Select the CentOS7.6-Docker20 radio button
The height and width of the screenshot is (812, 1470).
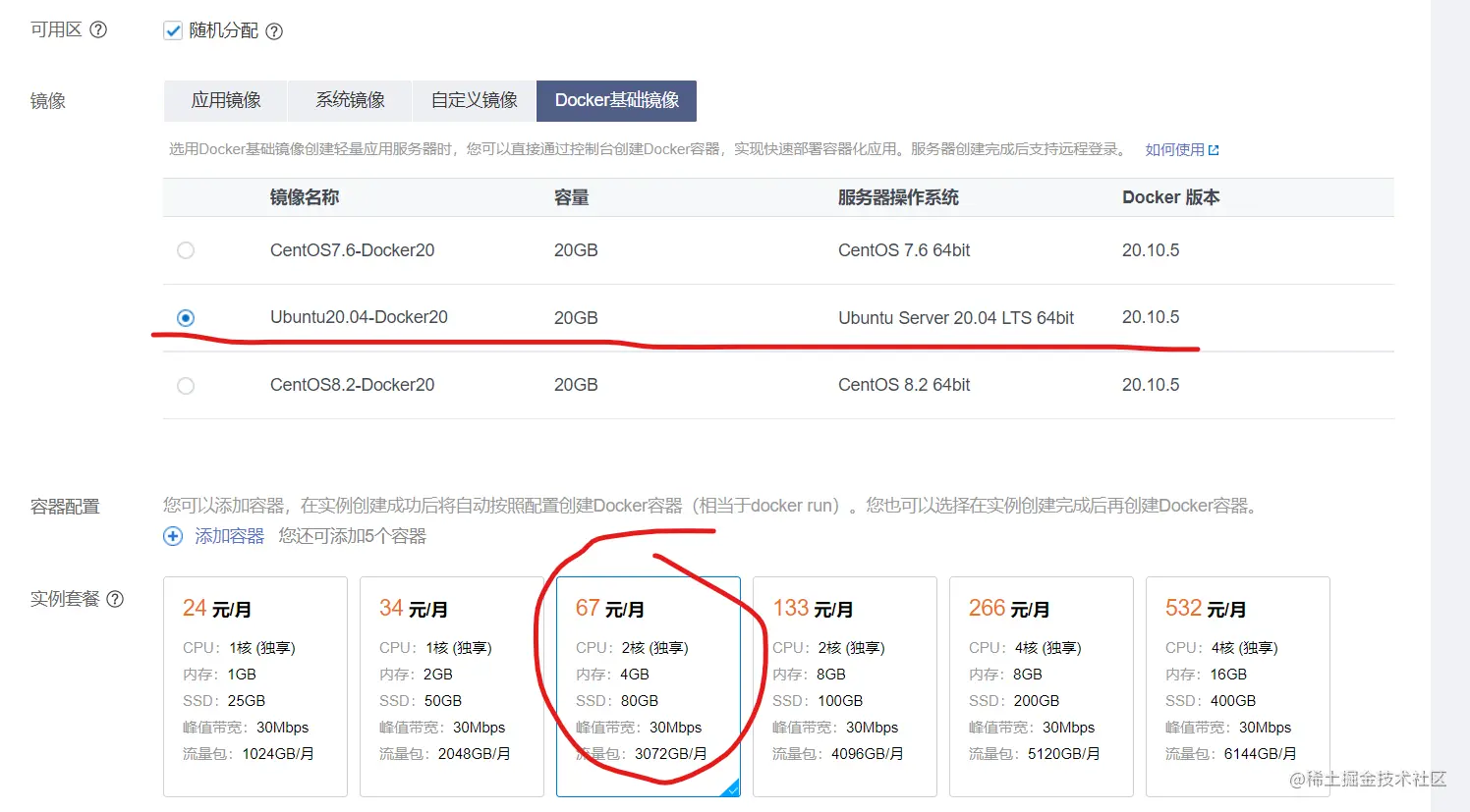coord(186,250)
